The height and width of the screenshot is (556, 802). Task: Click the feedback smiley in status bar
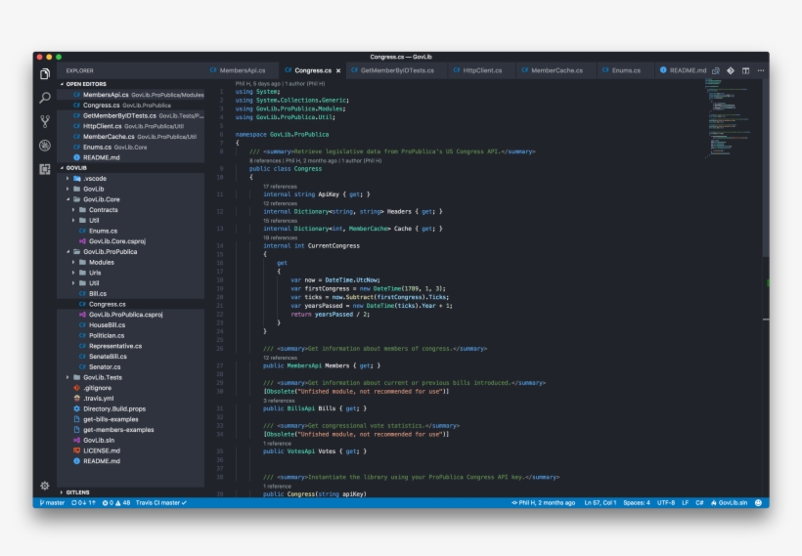[x=759, y=503]
